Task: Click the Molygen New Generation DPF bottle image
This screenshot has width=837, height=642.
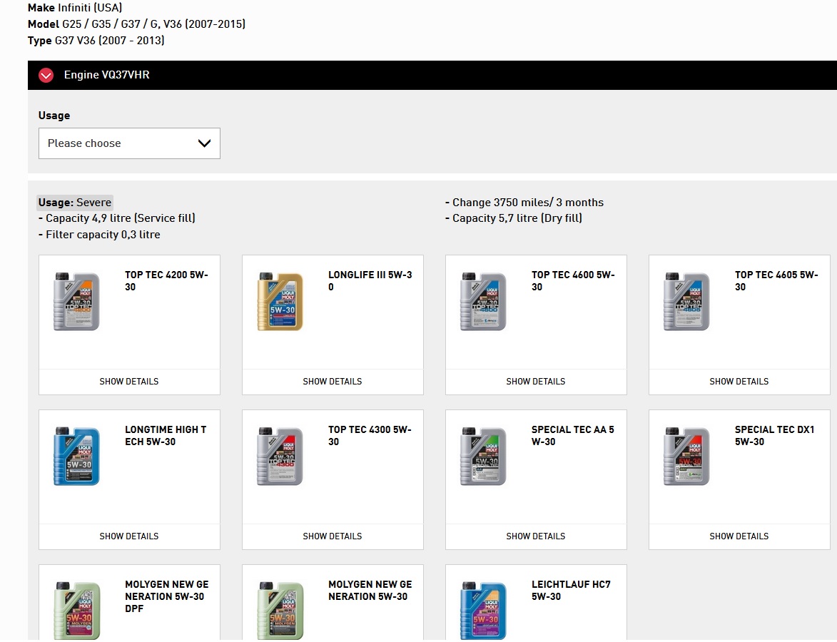Action: click(x=77, y=611)
